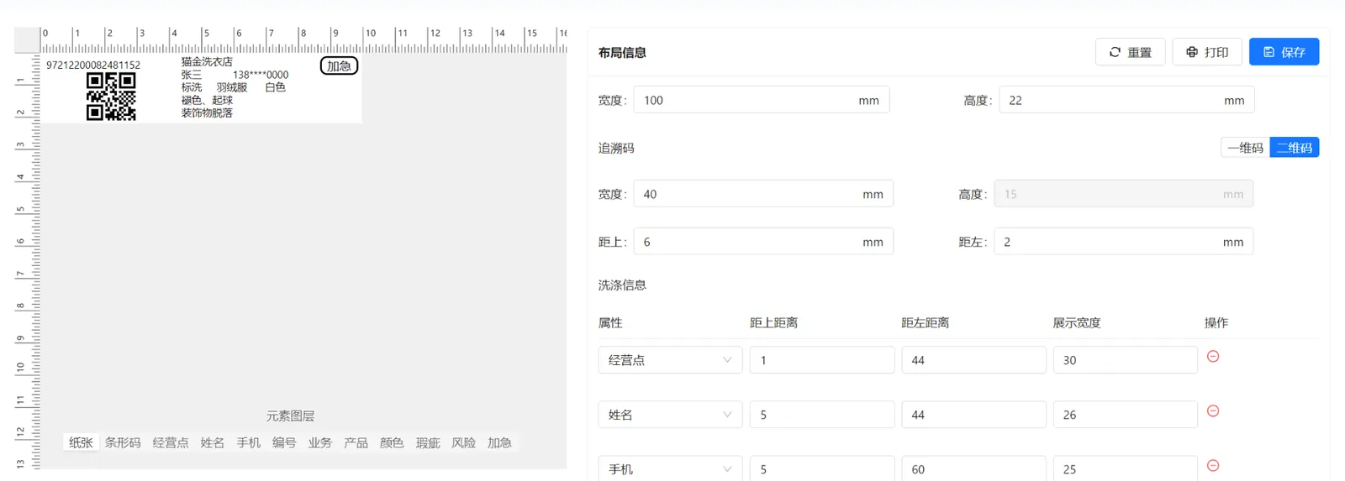Switch to the 风险 layer tab
The width and height of the screenshot is (1345, 481).
[x=464, y=442]
